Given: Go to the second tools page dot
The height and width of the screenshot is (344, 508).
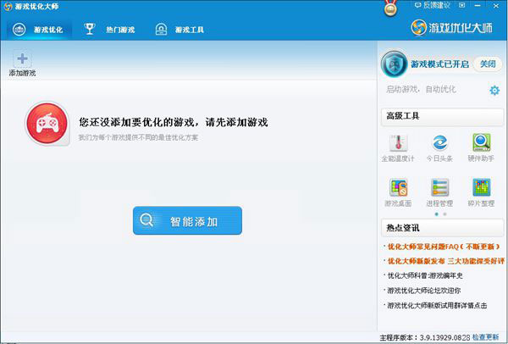Looking at the screenshot, I should (444, 214).
